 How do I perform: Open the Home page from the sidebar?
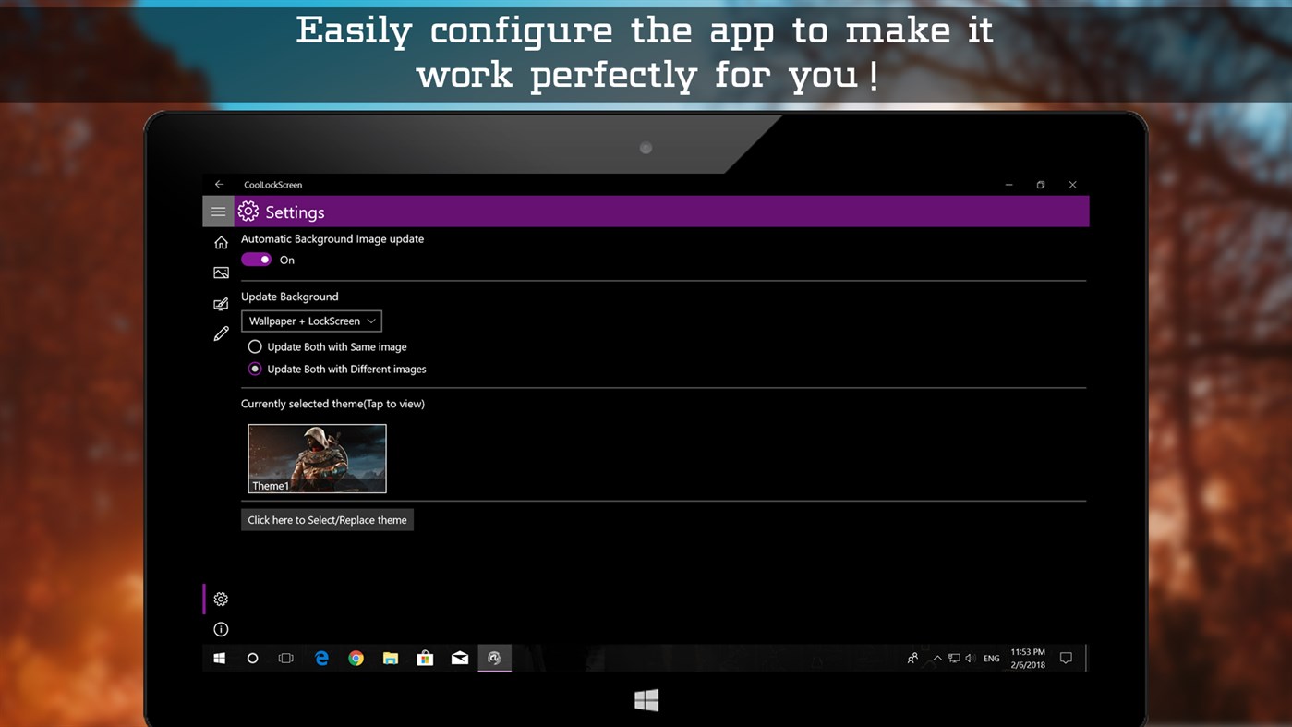(x=220, y=242)
